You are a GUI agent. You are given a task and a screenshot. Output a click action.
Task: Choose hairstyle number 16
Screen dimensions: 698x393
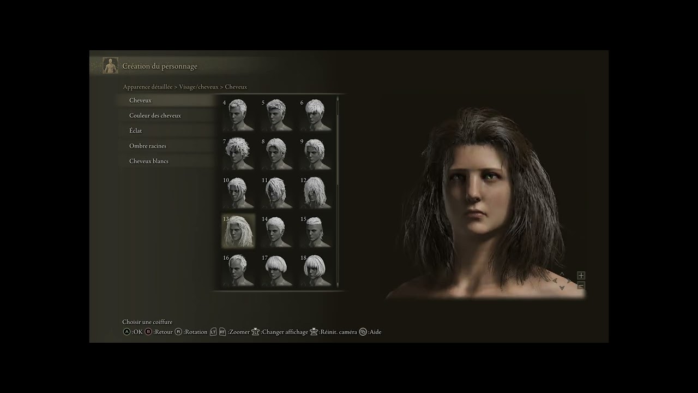click(x=238, y=270)
